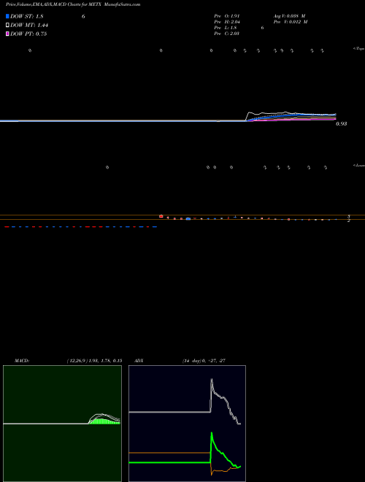Click the 0.93 price label
Viewport: 365px width, 482px height.
pyautogui.click(x=341, y=124)
